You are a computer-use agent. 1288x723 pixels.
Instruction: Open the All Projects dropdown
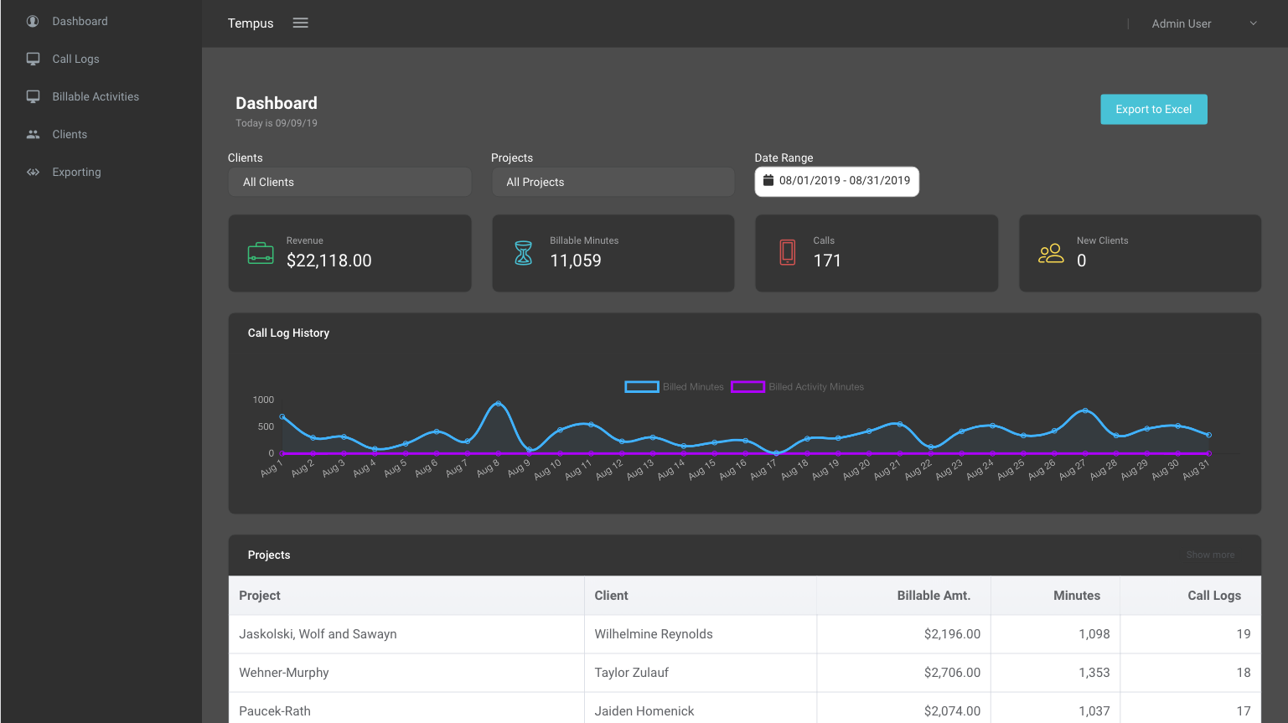(x=613, y=182)
